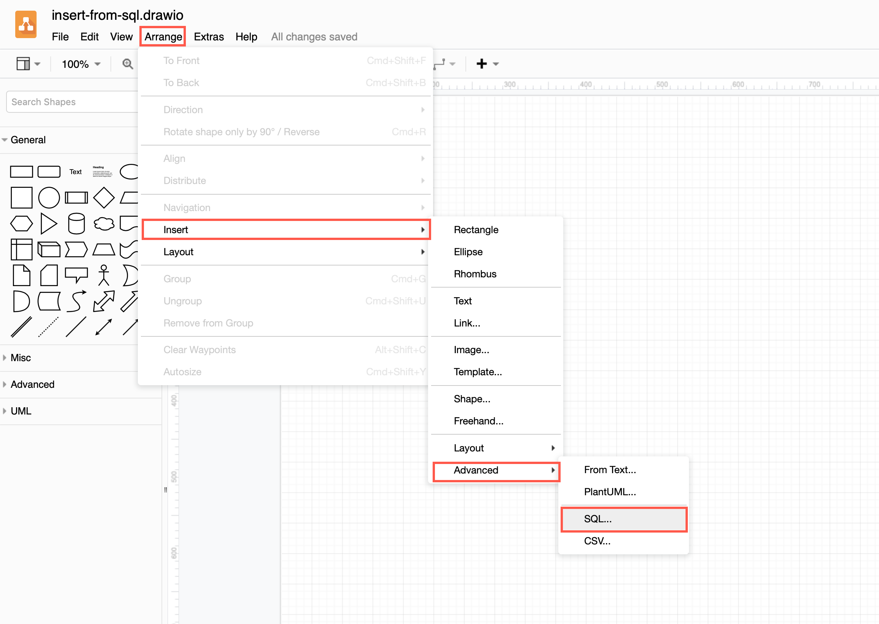Select the Hexagon shape in the General panel
This screenshot has width=879, height=624.
pyautogui.click(x=21, y=224)
